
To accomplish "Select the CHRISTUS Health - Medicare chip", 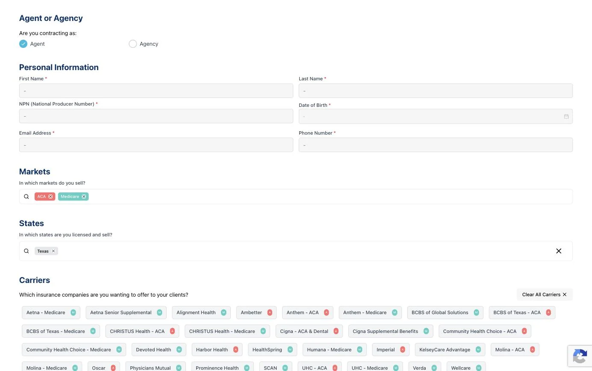I will tap(227, 331).
